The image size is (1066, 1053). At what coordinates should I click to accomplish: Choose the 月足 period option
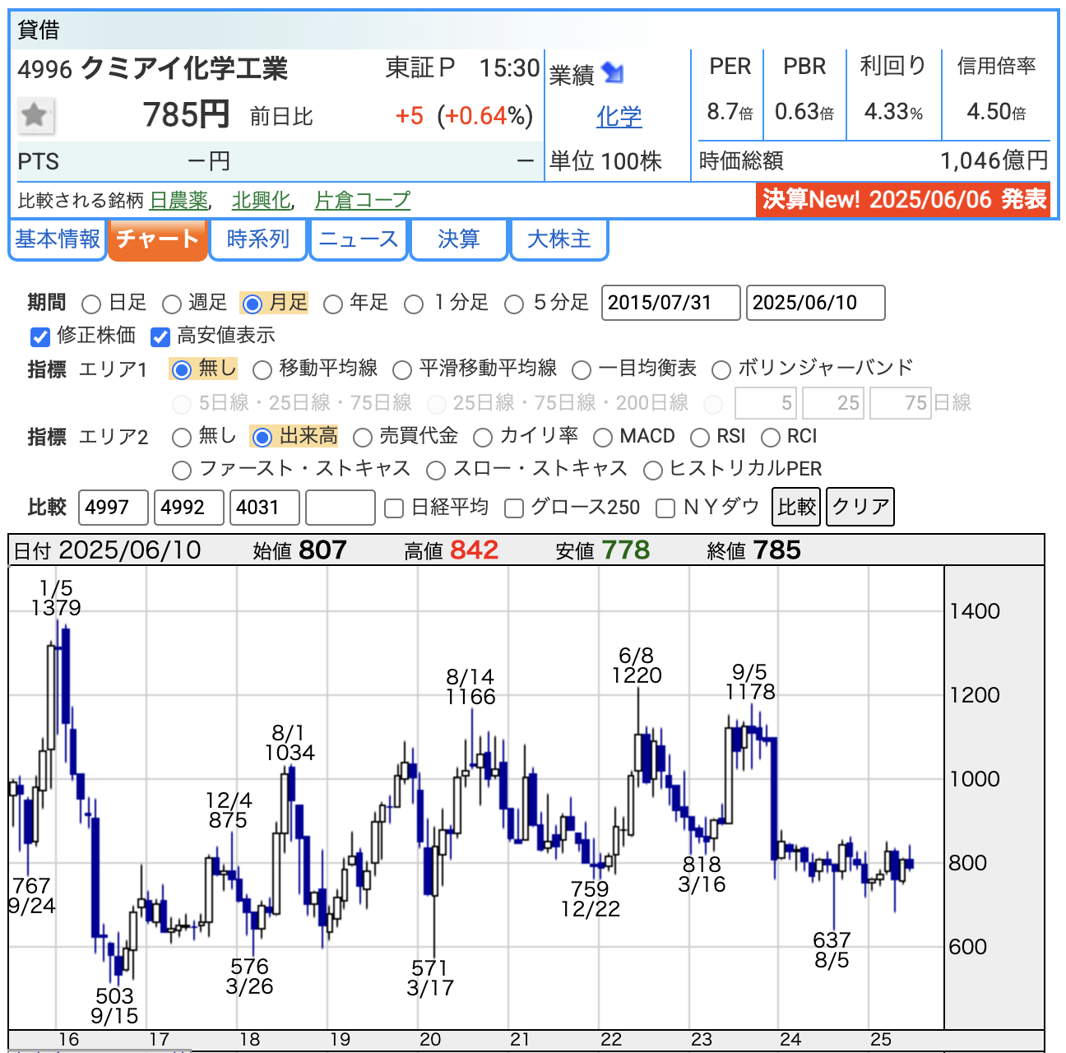tap(253, 304)
